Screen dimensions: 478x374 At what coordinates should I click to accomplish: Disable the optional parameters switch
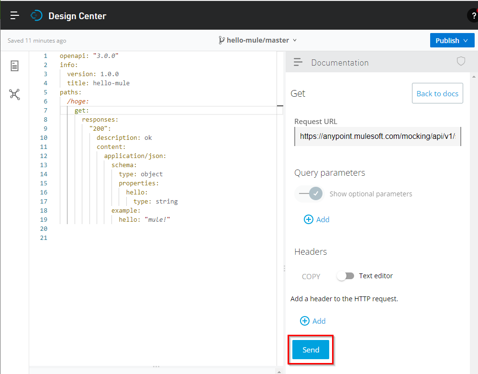pyautogui.click(x=309, y=193)
